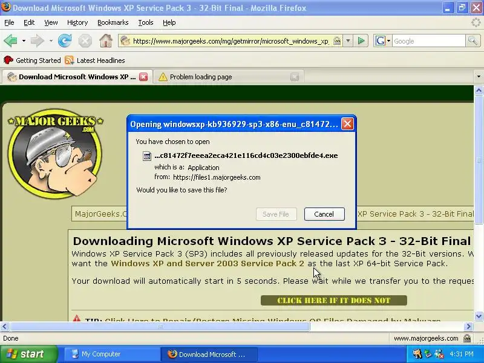Screen dimensions: 484x363
Task: Click the horizontal scrollbar right arrow
Action: pos(469,326)
